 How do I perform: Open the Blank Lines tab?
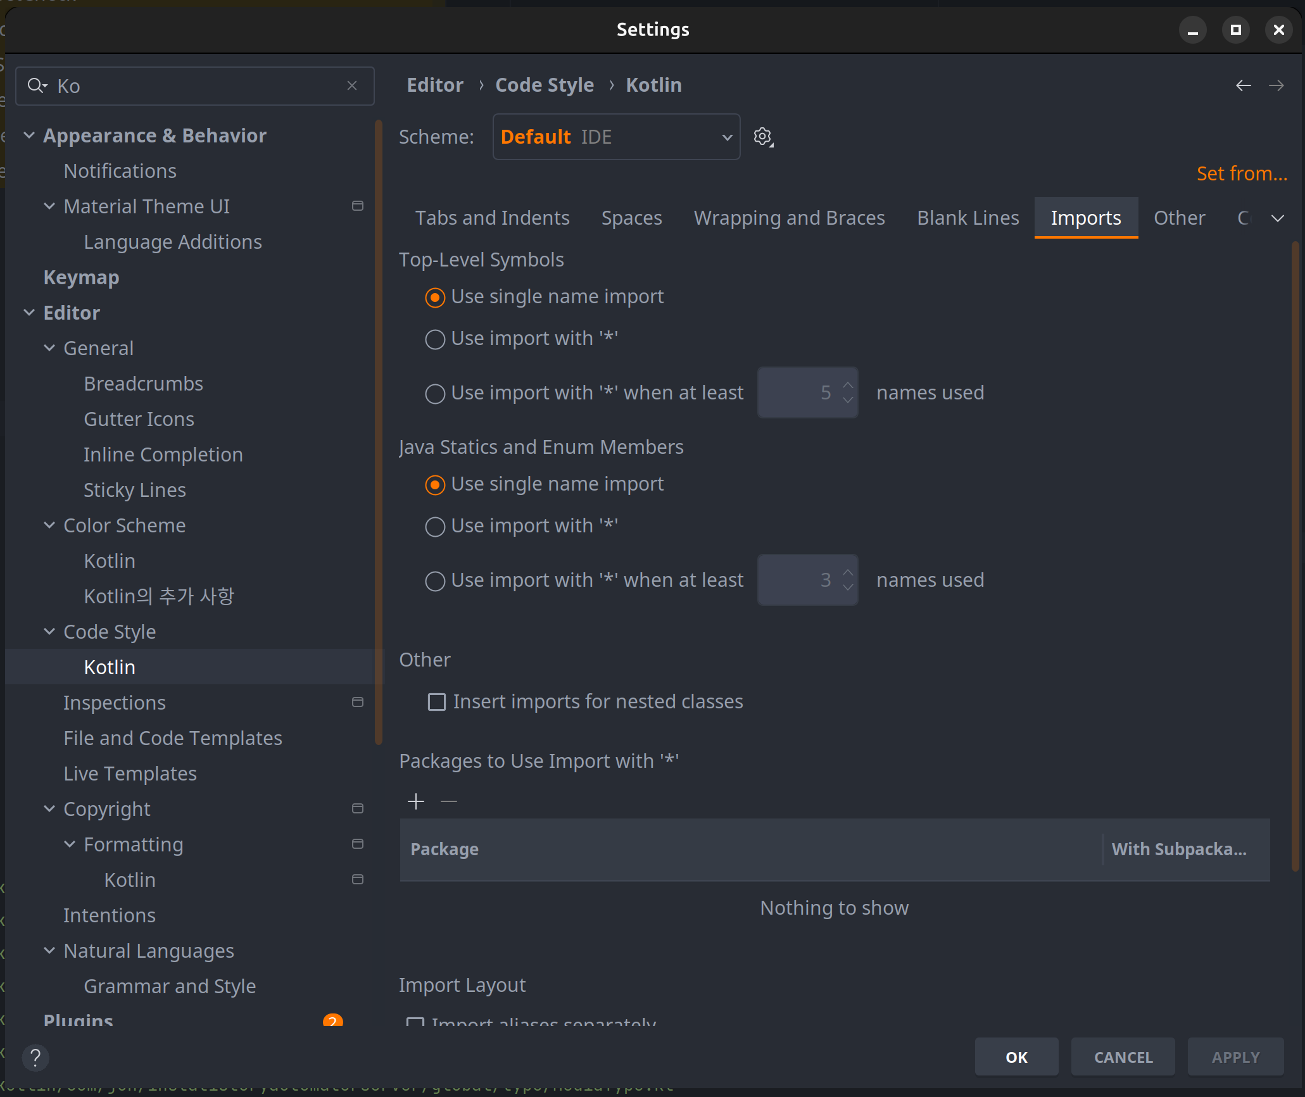click(968, 218)
